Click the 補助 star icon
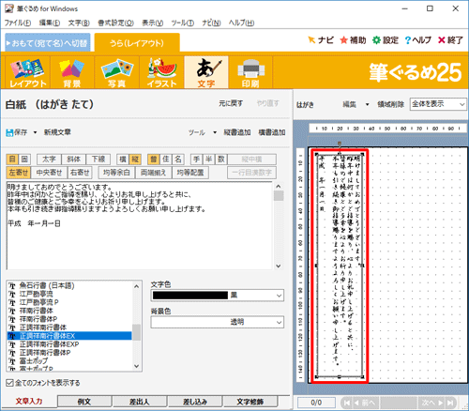Viewport: 469px width, 411px height. (x=344, y=40)
